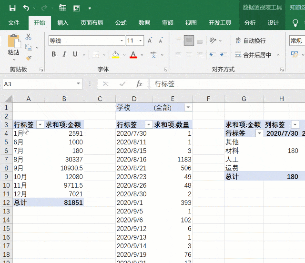Screen dimensions: 305x263
Task: Click the Name Box showing A3
Action: 38,84
